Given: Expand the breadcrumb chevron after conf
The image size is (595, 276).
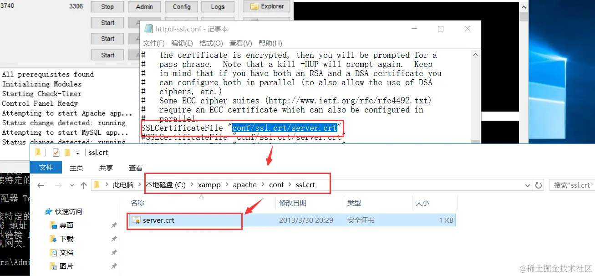Looking at the screenshot, I should [290, 185].
